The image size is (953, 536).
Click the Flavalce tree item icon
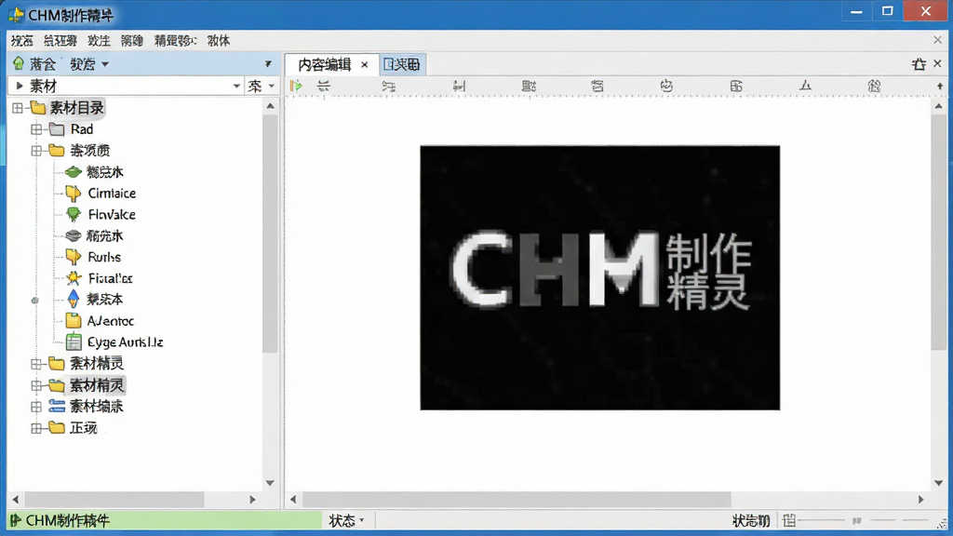(74, 215)
